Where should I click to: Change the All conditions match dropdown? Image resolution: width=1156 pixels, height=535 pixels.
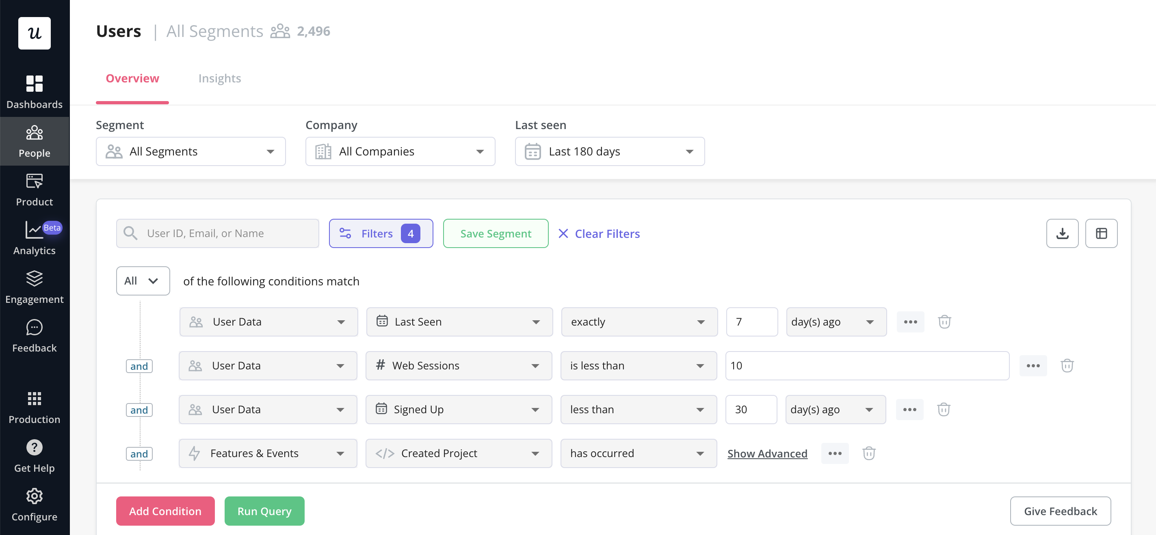click(x=143, y=281)
